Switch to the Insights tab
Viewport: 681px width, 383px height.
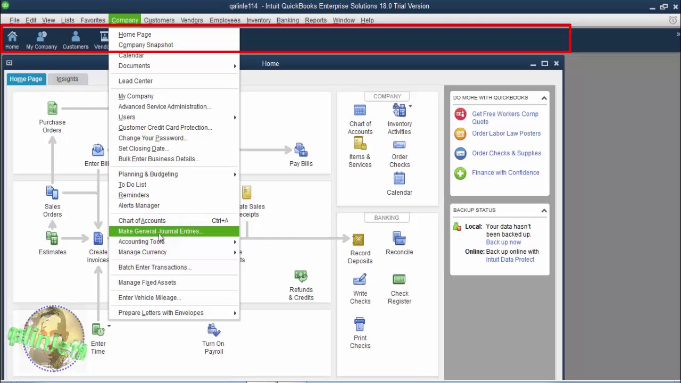tap(67, 79)
